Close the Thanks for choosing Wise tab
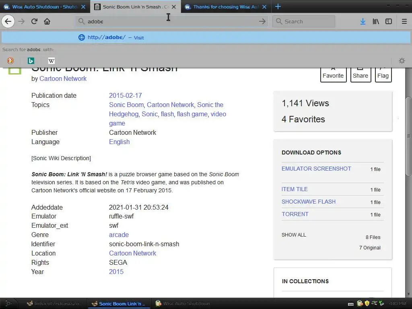412x309 pixels. [264, 7]
